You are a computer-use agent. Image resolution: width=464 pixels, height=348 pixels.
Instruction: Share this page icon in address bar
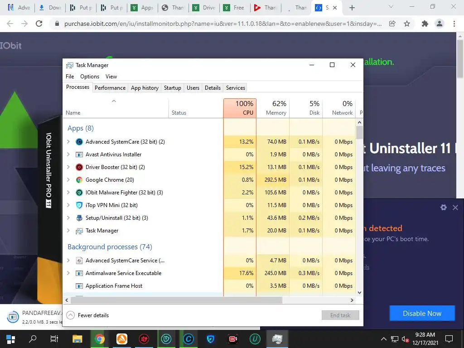pyautogui.click(x=392, y=24)
